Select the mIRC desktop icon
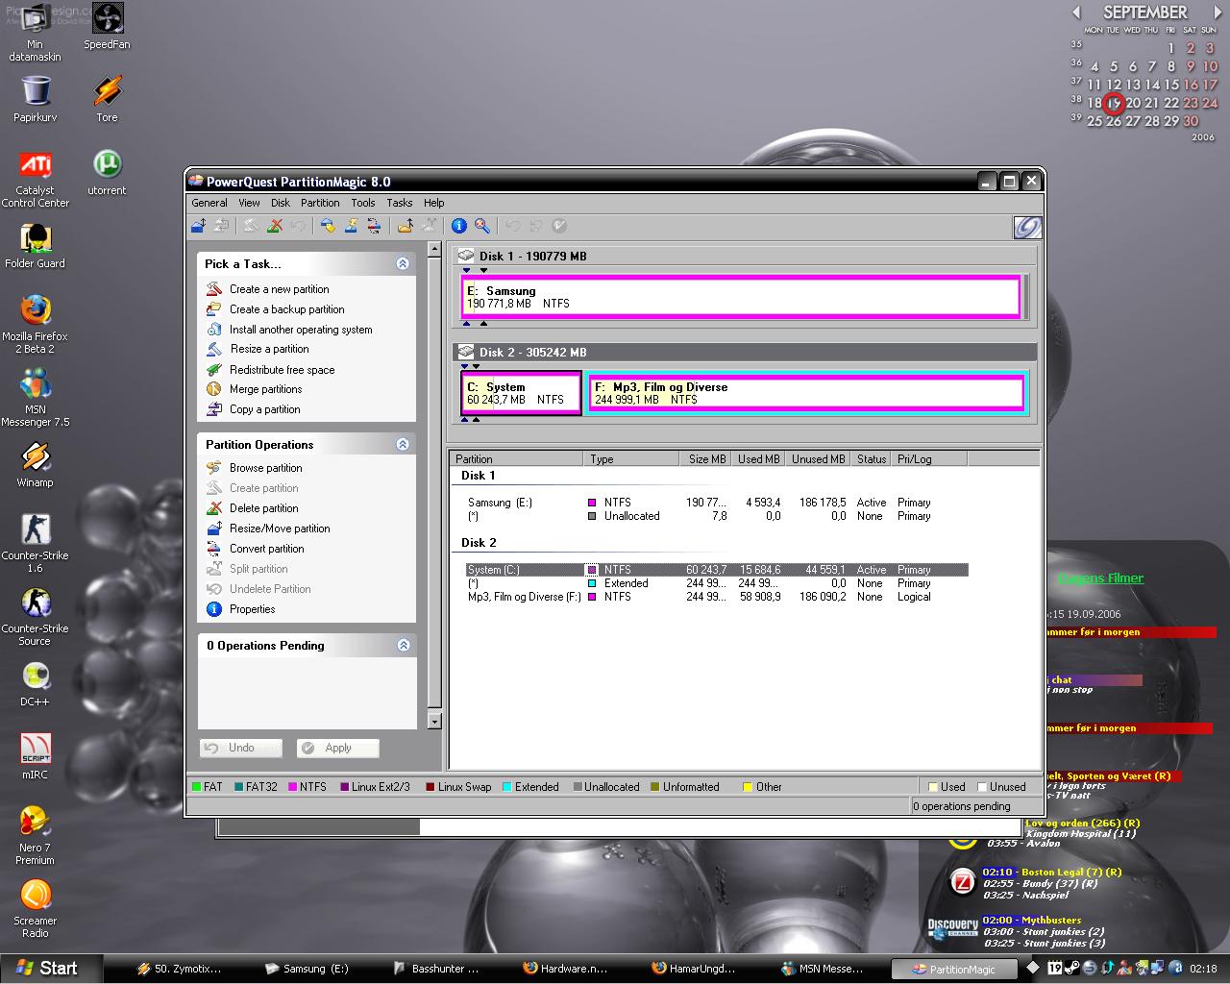This screenshot has width=1230, height=984. [x=36, y=757]
